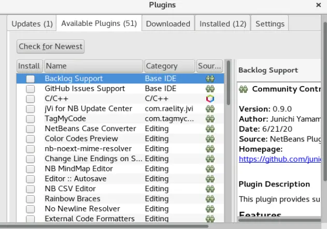Screen dimensions: 327x229
Task: Select the NB CSV Editor plugin name
Action: pyautogui.click(x=70, y=189)
